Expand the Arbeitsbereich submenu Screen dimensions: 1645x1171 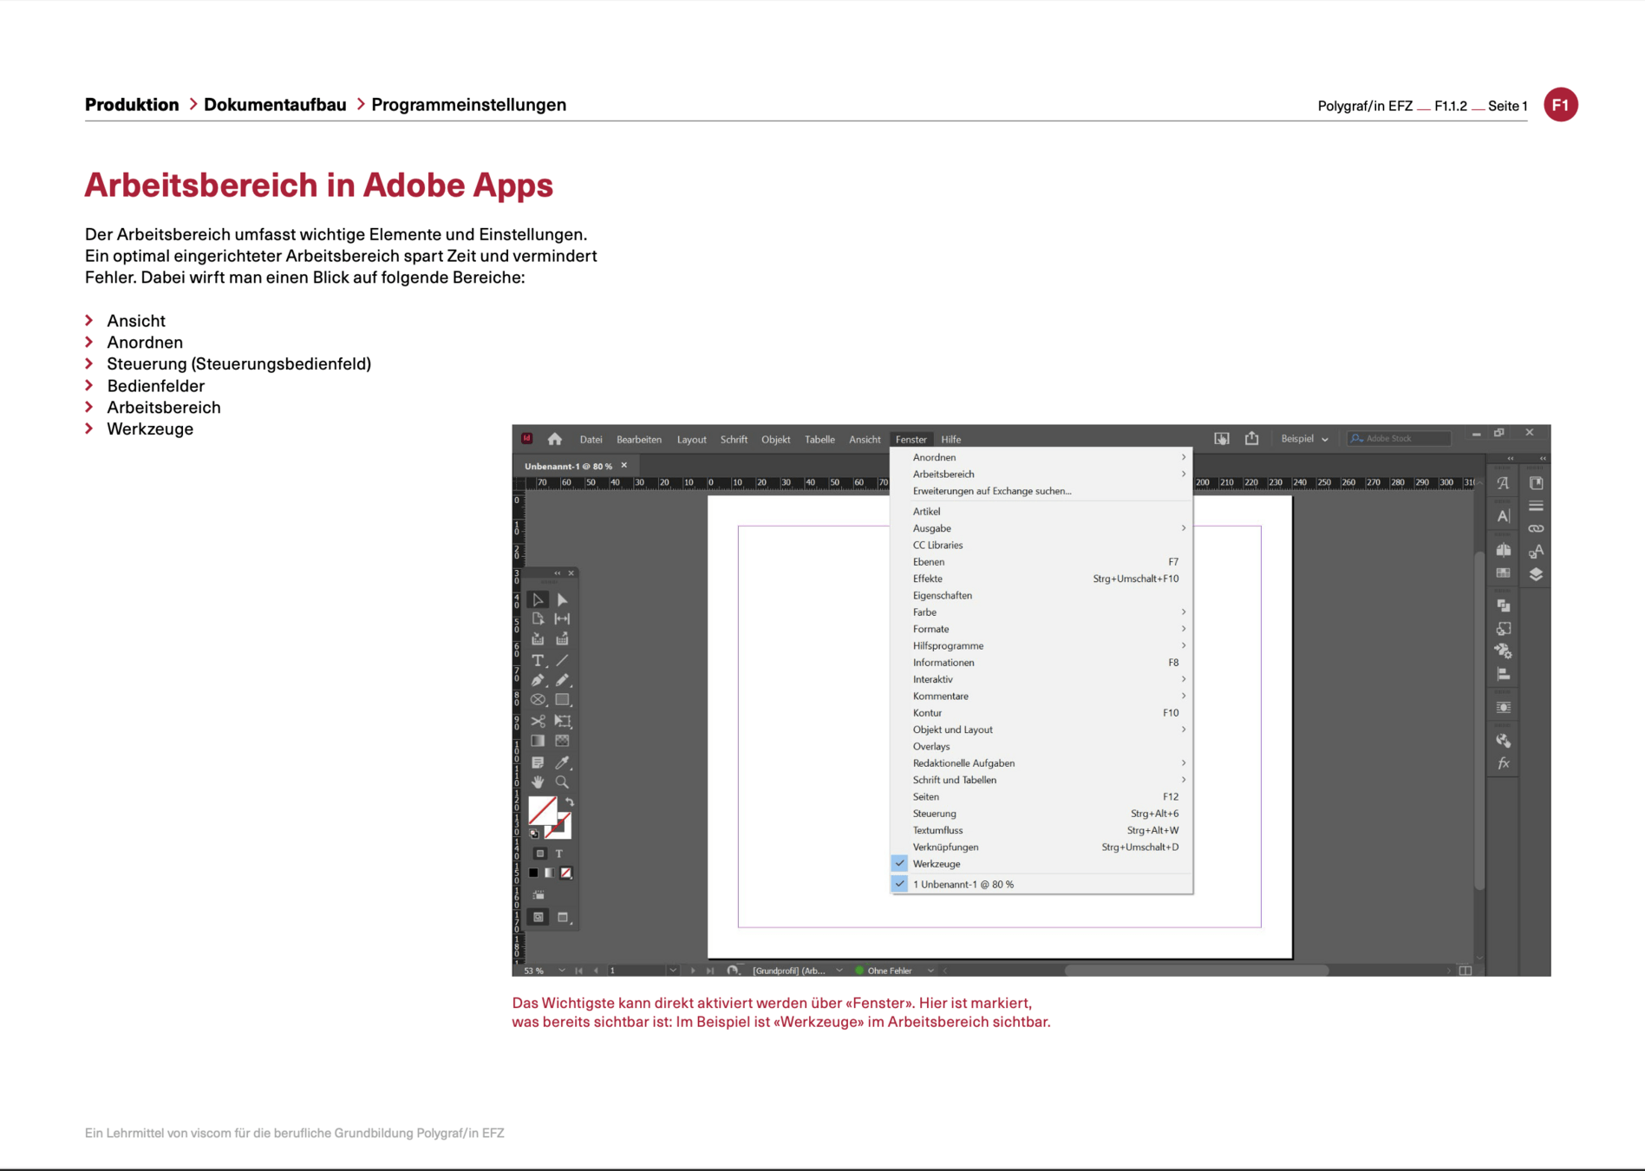tap(1041, 474)
